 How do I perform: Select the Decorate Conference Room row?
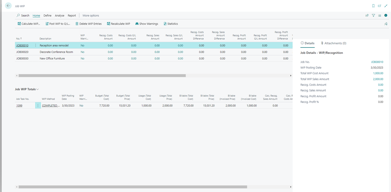(56, 52)
